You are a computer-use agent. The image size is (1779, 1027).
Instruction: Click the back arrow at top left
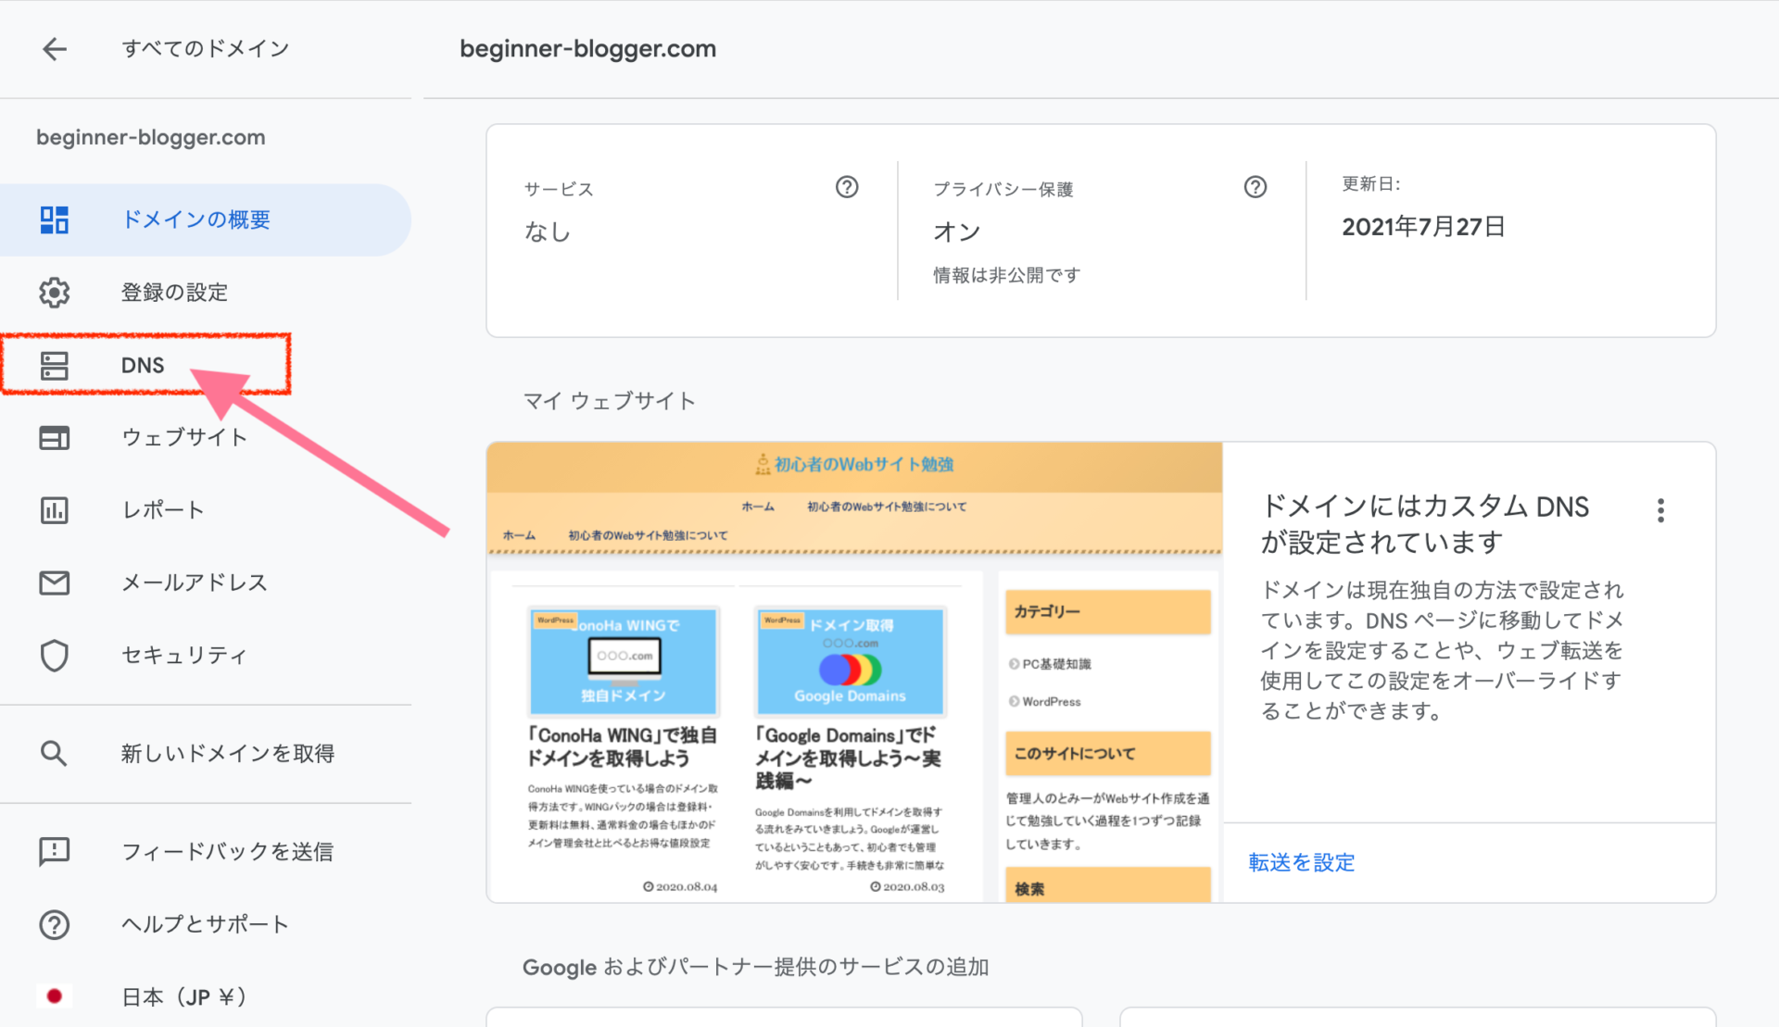pos(55,49)
